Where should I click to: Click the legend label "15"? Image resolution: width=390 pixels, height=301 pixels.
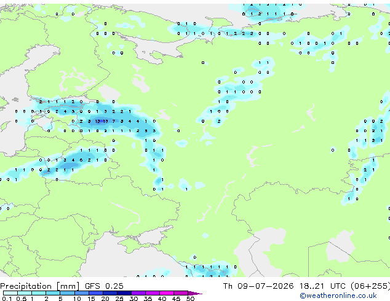91,299
